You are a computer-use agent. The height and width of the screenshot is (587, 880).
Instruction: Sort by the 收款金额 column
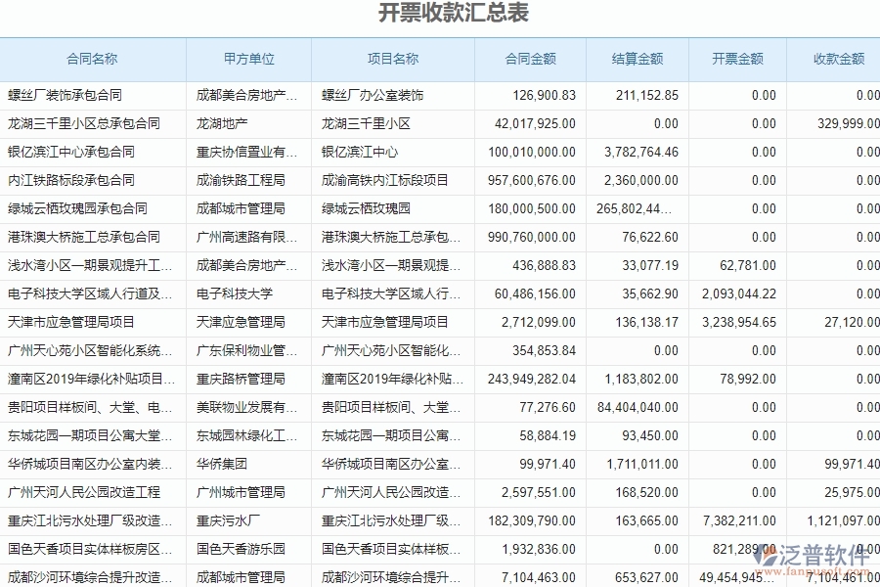tap(836, 59)
